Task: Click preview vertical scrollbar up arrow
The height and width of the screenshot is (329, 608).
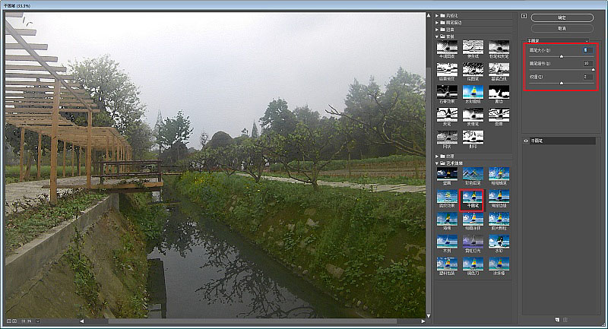Action: pos(429,15)
